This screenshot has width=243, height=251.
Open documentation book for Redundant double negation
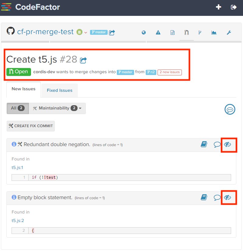click(204, 144)
